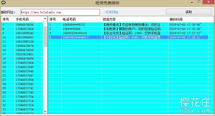Click the 短信内容 column header

tap(135, 20)
